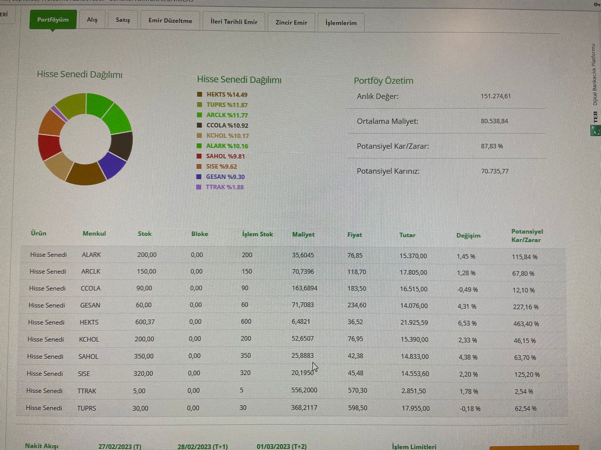The width and height of the screenshot is (601, 450).
Task: Select the ARCLK %11.77 legend entry
Action: point(227,115)
